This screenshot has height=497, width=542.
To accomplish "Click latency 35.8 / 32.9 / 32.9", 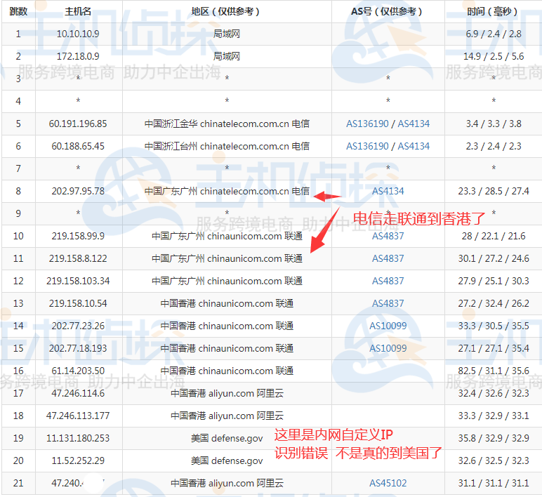I will coord(494,438).
